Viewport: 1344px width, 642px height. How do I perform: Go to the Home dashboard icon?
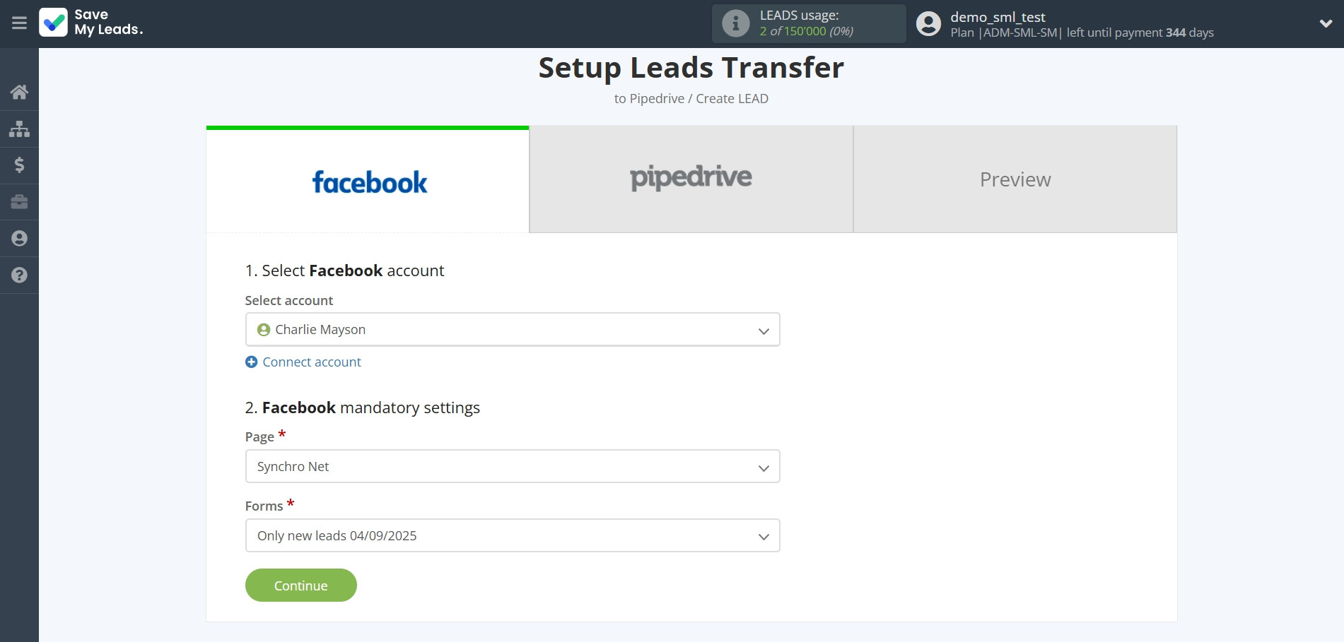point(19,92)
